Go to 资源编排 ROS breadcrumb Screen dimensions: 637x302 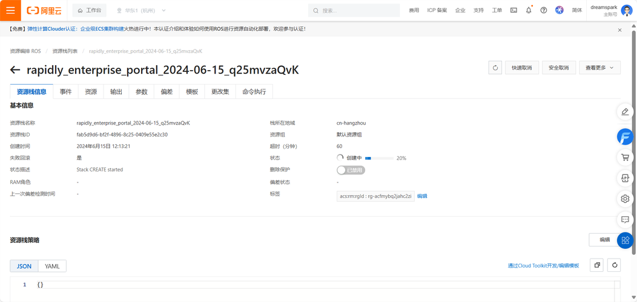(25, 51)
